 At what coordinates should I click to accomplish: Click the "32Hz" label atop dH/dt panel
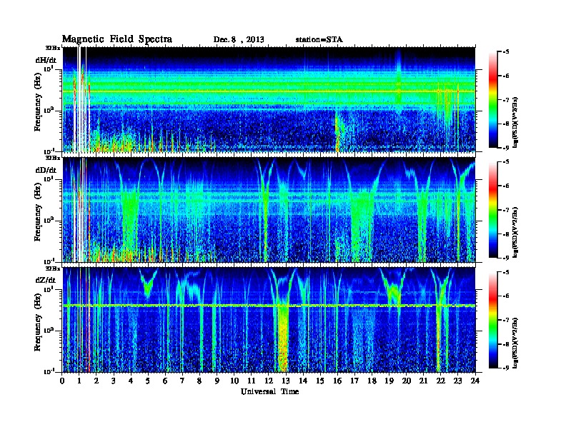click(53, 48)
